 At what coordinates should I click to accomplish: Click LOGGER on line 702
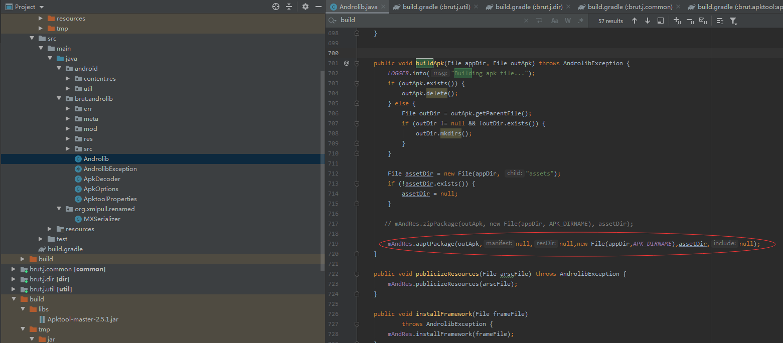click(398, 73)
